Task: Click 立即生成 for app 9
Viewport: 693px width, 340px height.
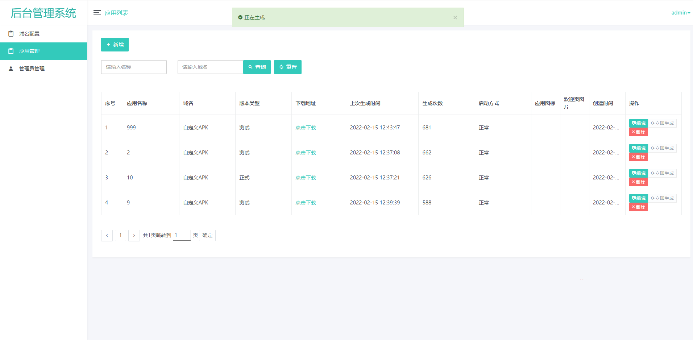Action: pyautogui.click(x=663, y=198)
